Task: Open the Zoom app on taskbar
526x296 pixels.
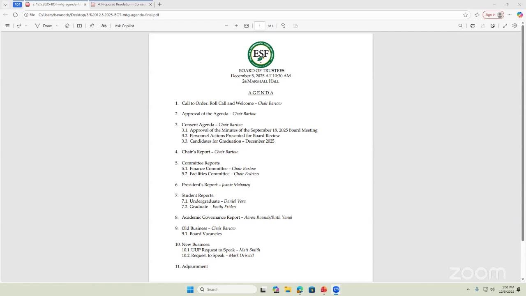Action: tap(336, 289)
